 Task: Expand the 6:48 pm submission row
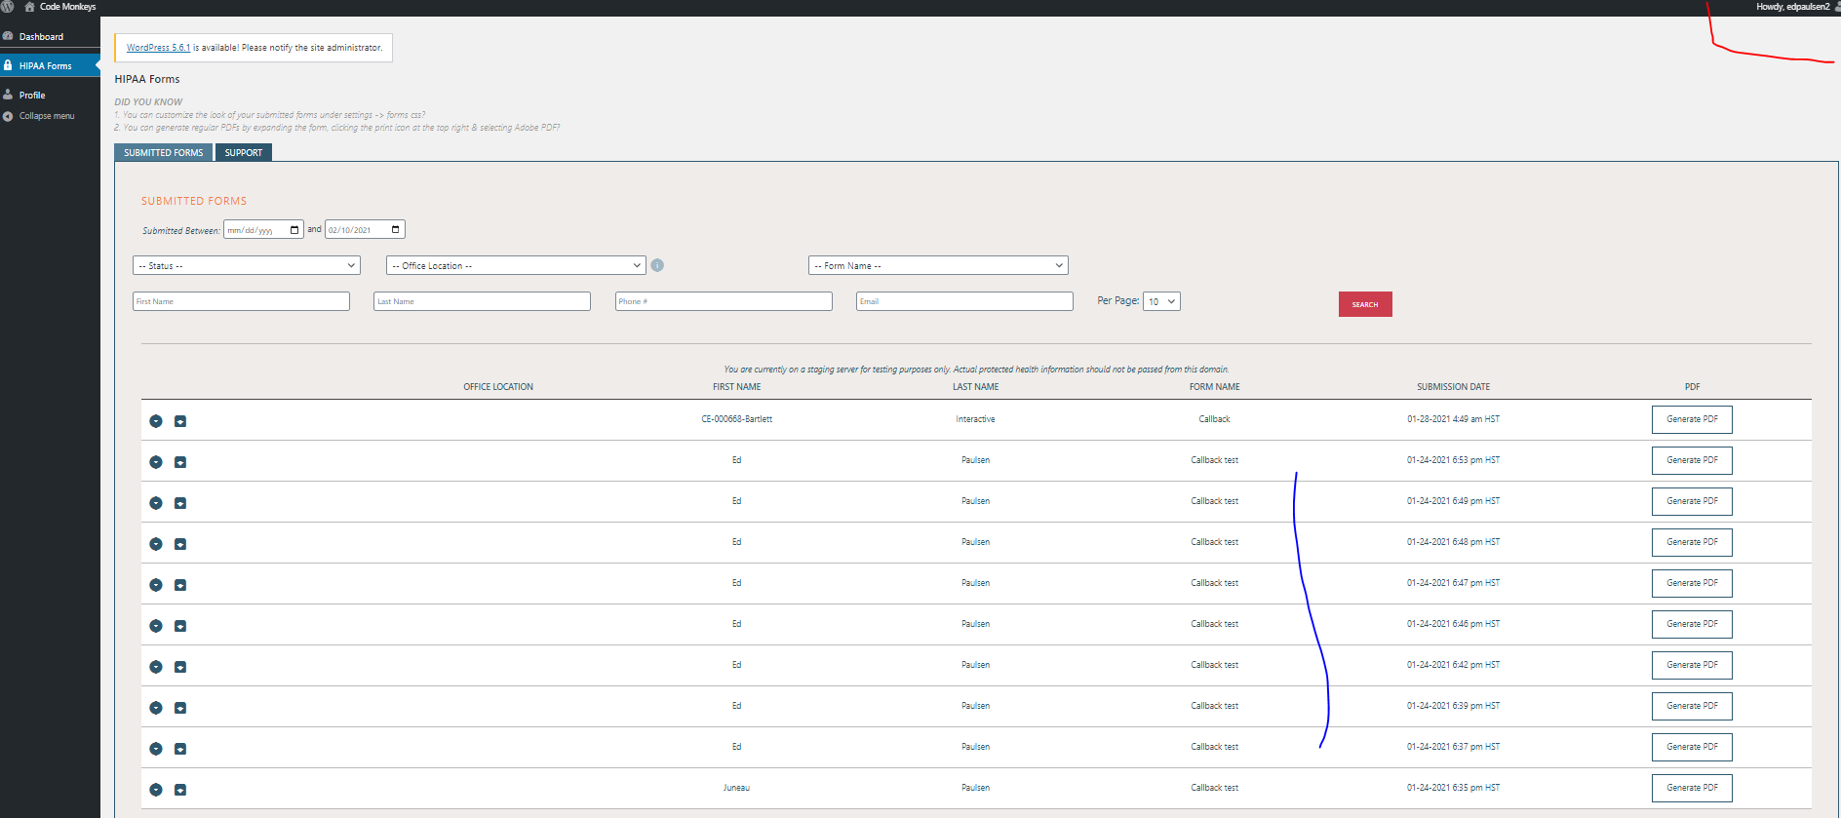(x=156, y=544)
